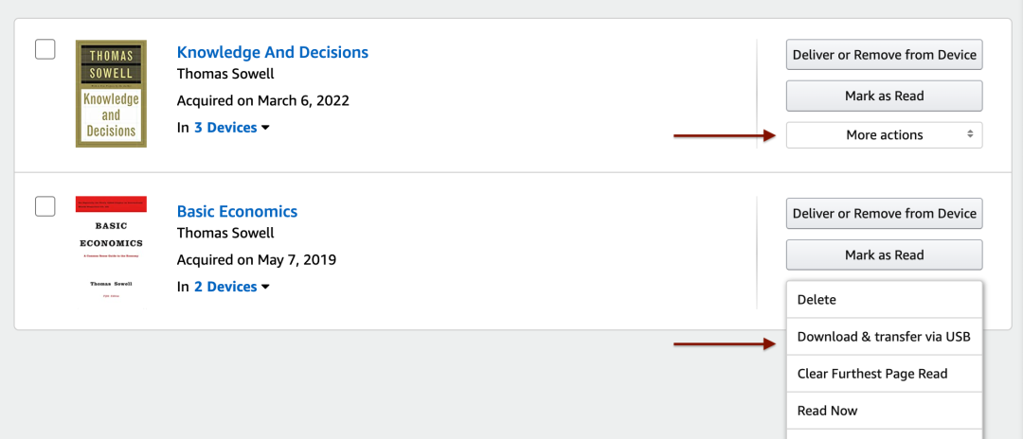Expand the 3 Devices list
The height and width of the screenshot is (439, 1023).
(225, 128)
